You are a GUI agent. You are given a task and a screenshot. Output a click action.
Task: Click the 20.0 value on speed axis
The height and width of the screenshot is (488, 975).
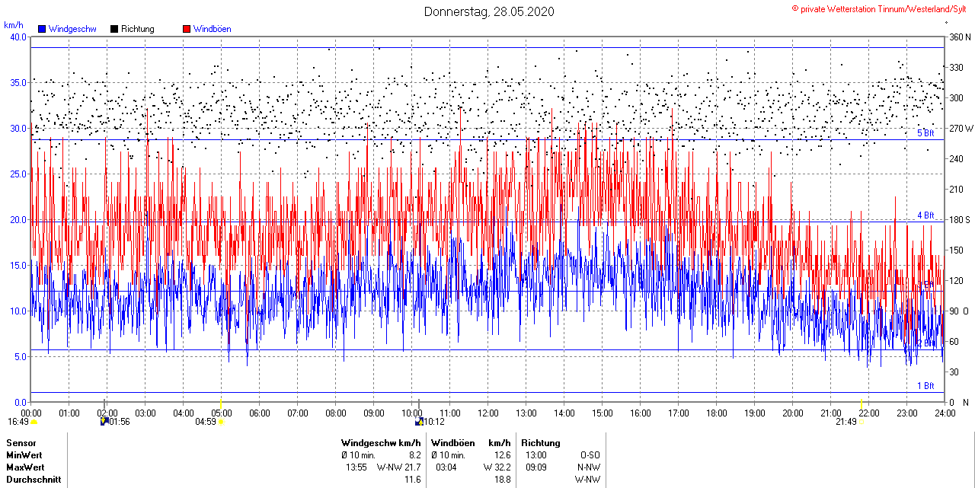(x=18, y=219)
